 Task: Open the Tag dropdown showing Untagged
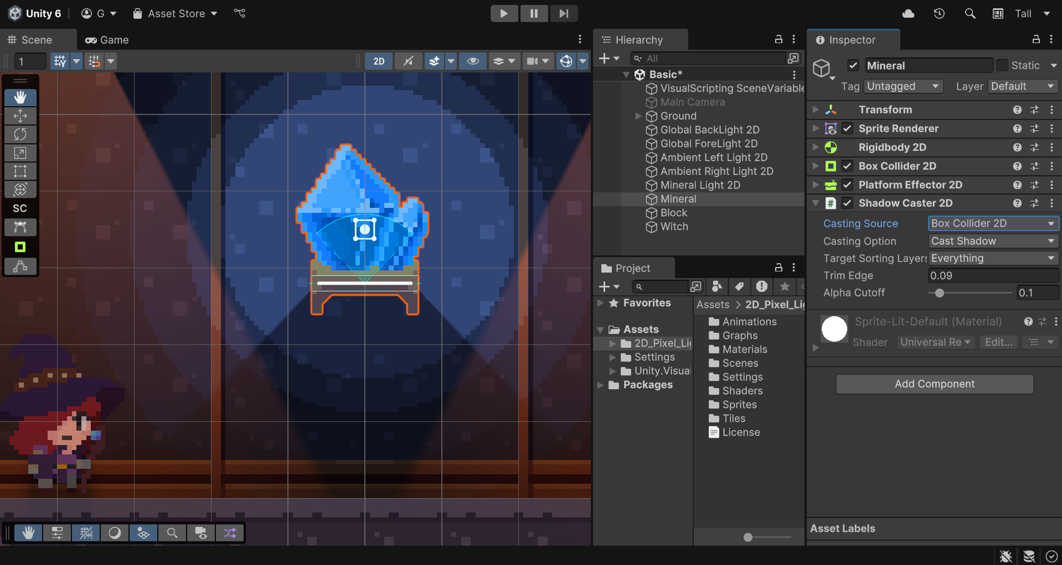[x=904, y=86]
